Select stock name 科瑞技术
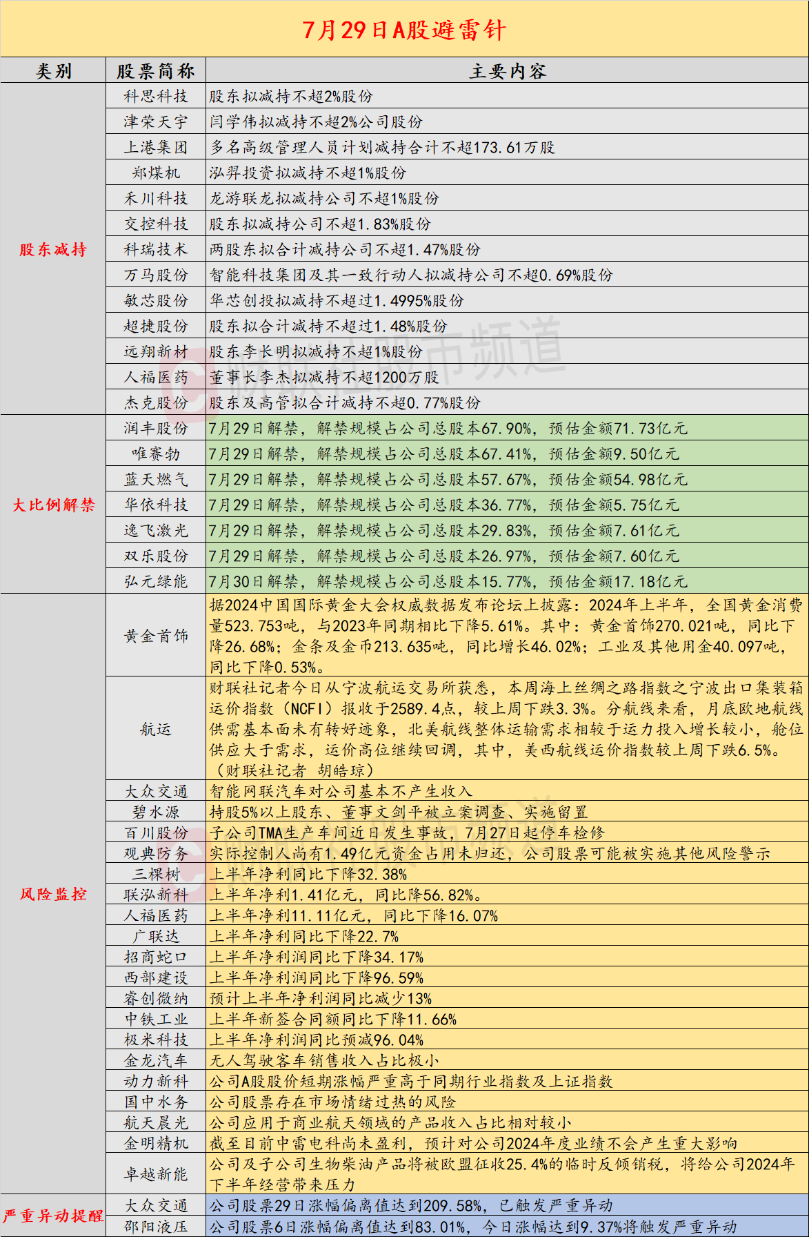The height and width of the screenshot is (1237, 809). 156,250
